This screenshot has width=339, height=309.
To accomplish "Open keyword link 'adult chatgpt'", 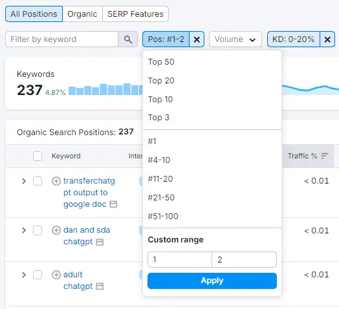I will coord(78,281).
